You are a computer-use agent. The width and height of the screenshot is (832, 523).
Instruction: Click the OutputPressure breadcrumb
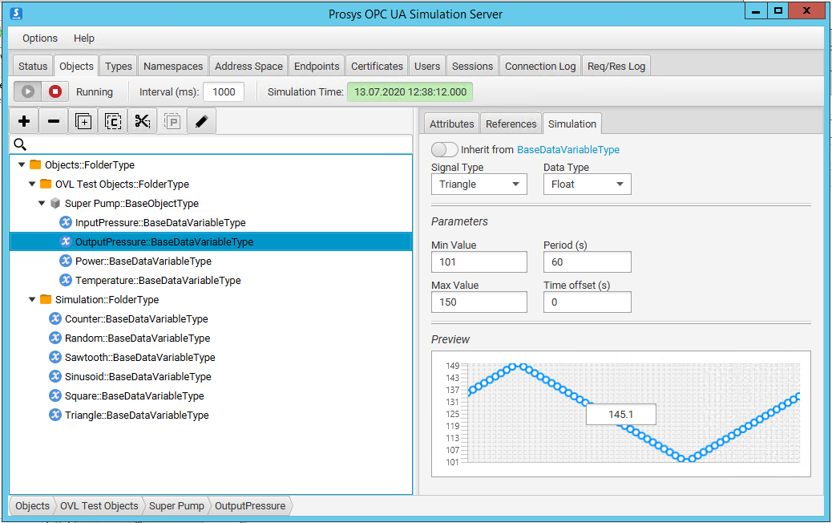pyautogui.click(x=250, y=506)
